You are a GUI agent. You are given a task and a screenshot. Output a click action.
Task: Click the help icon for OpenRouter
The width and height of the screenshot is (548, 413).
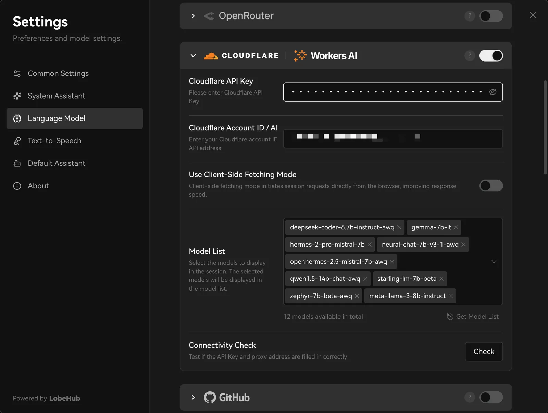point(470,16)
